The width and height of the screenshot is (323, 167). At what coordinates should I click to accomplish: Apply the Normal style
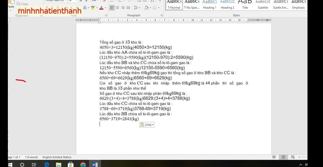(x=174, y=5)
